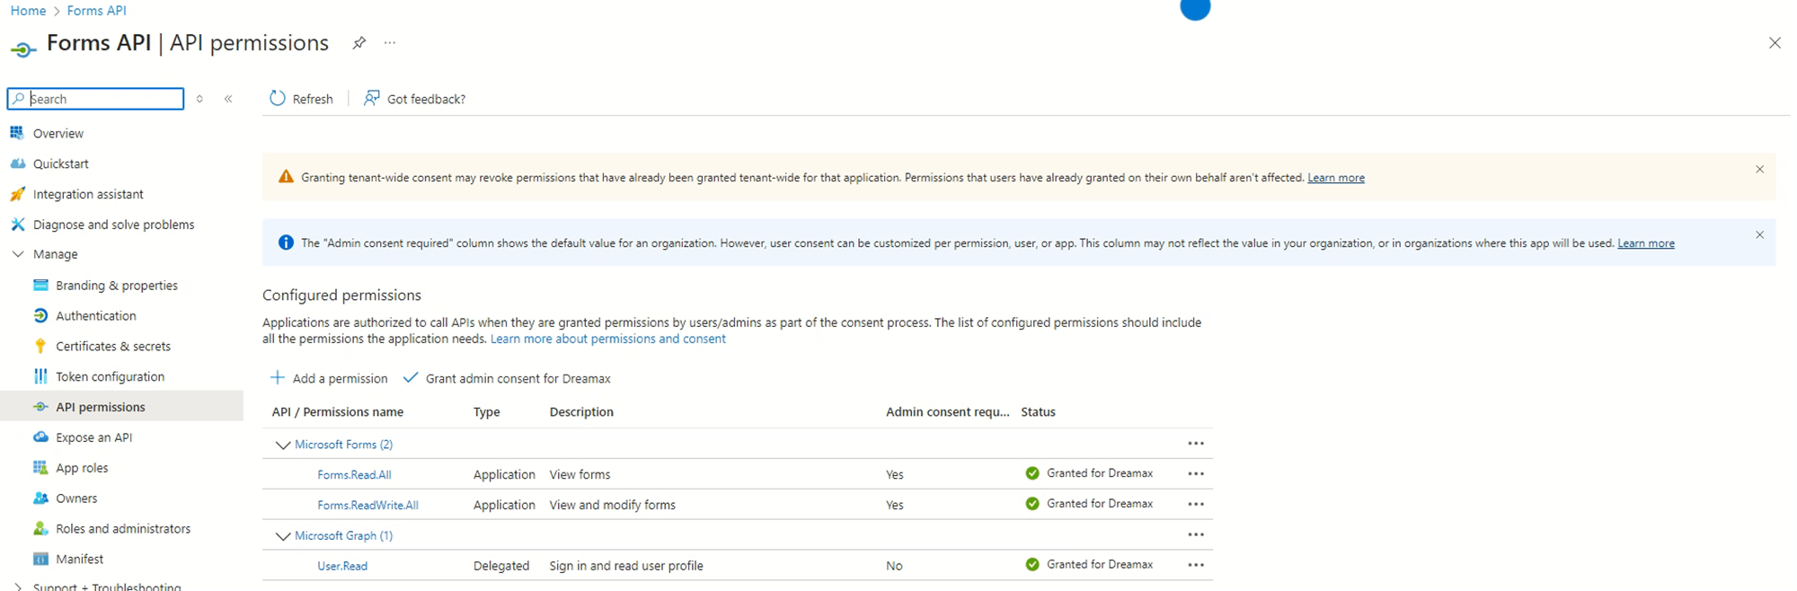Dismiss the tenant-wide consent warning banner

point(1759,170)
